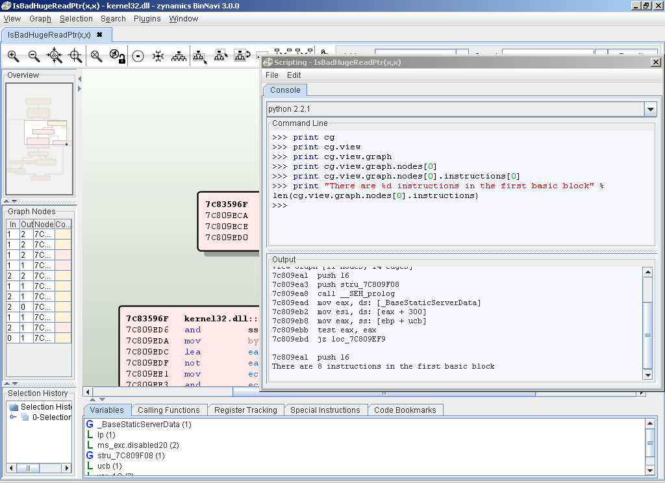Apply hierarchical layout to the graph

(179, 56)
